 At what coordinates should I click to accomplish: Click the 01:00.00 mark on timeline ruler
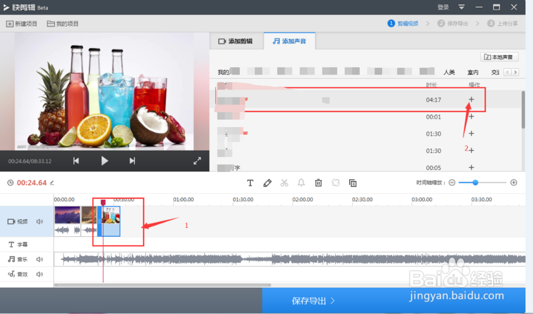point(183,200)
